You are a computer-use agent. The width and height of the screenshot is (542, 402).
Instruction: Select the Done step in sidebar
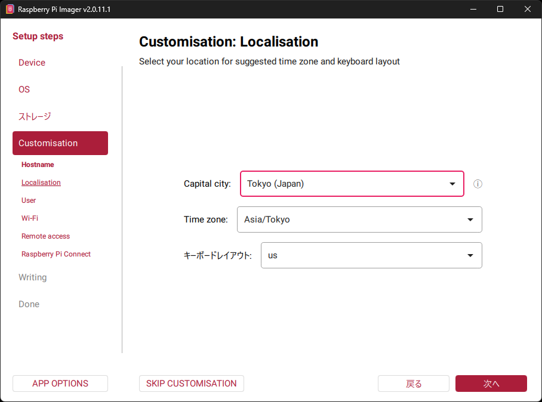pos(29,304)
